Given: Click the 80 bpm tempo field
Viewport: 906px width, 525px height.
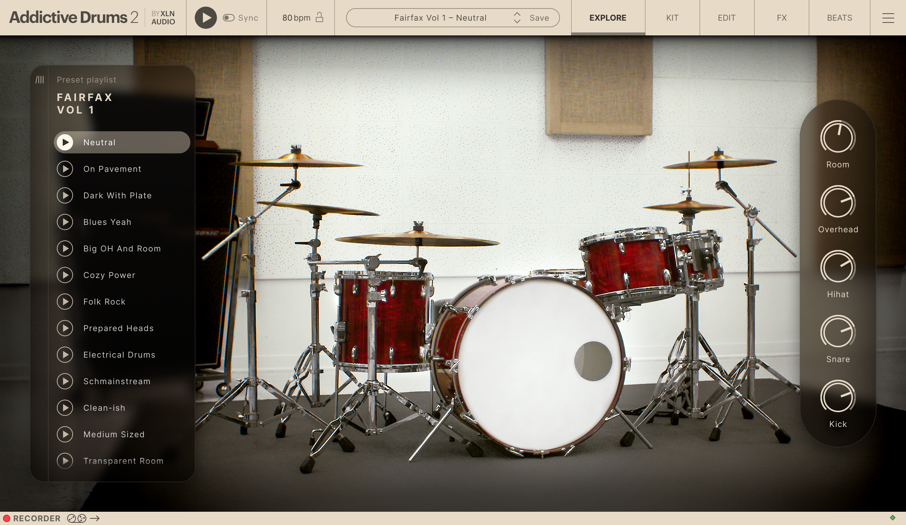Looking at the screenshot, I should coord(296,18).
